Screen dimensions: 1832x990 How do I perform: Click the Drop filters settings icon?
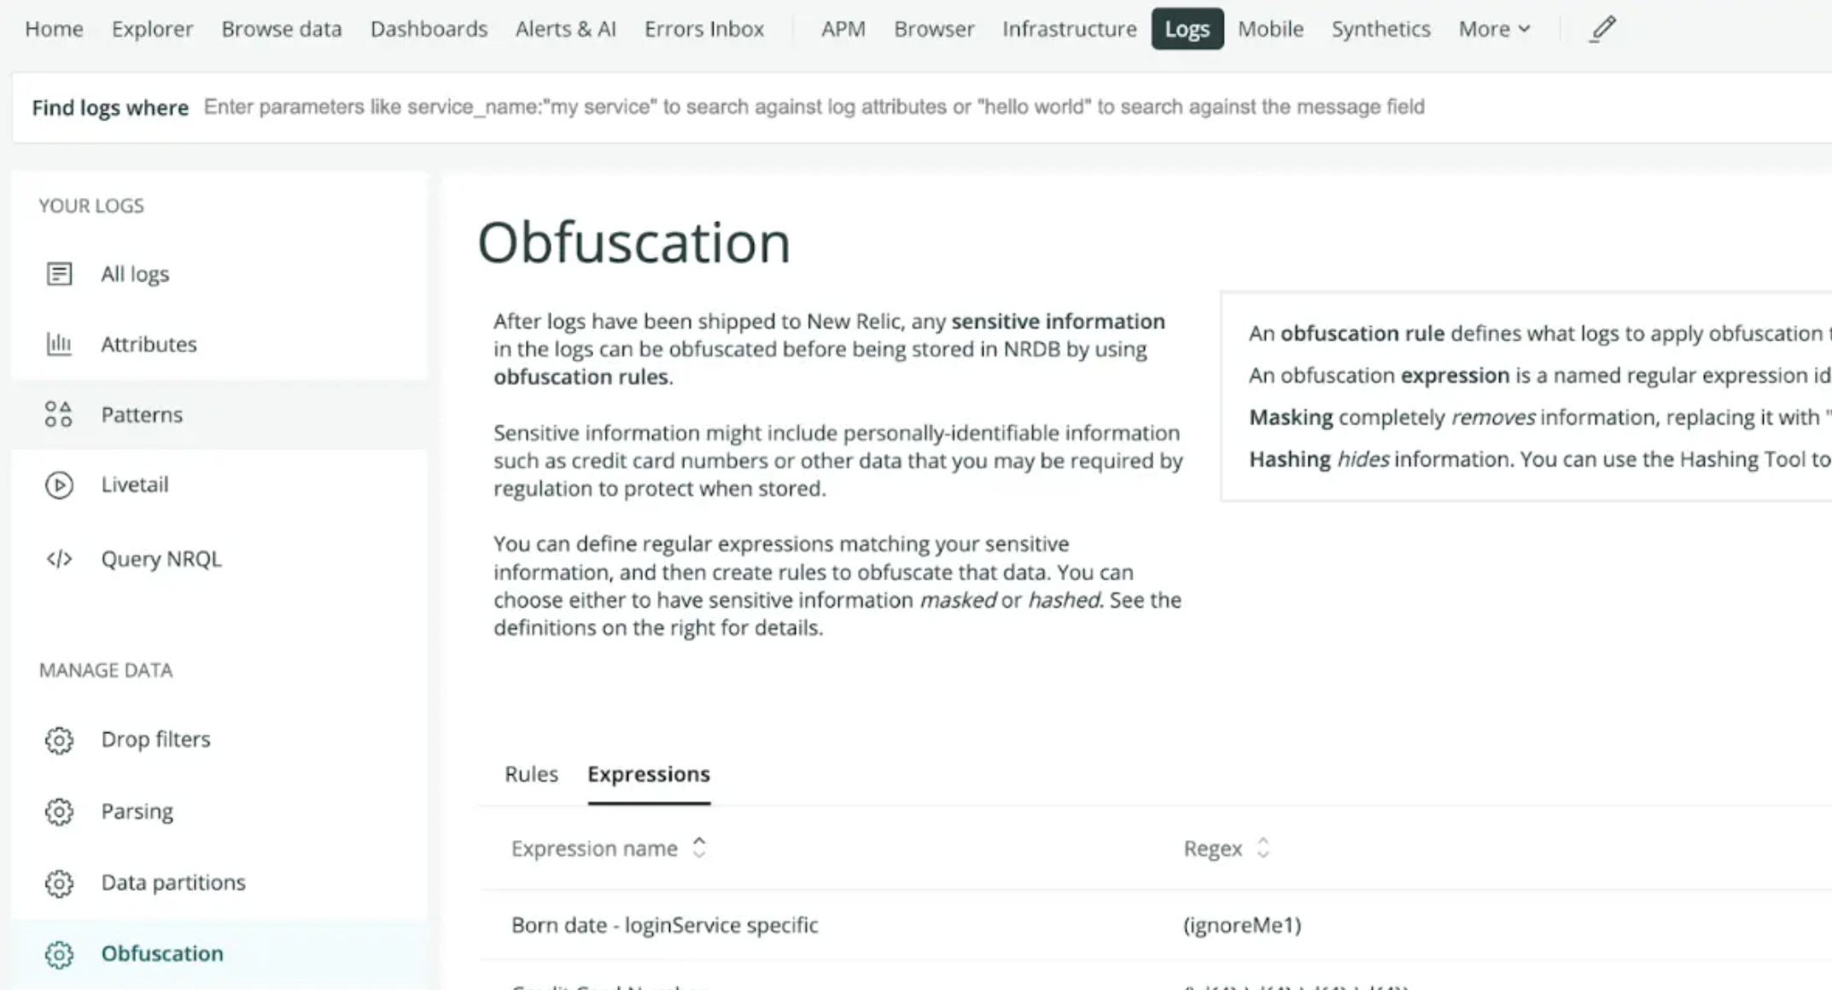tap(59, 739)
